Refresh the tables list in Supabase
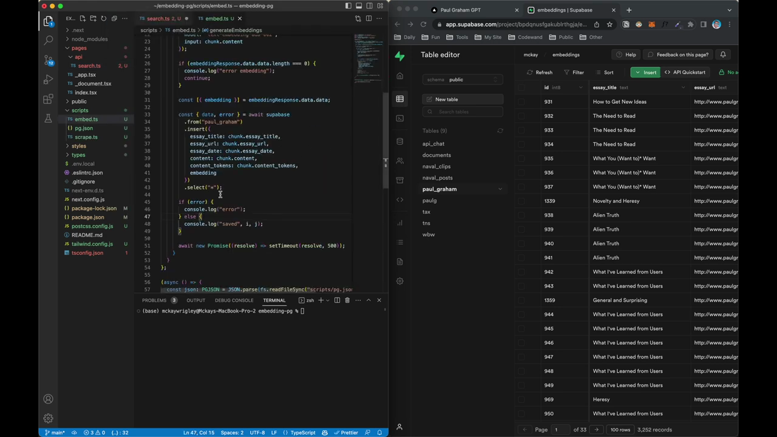This screenshot has height=437, width=777. coord(500,130)
